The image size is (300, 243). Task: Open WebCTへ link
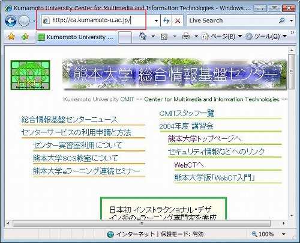tap(189, 165)
